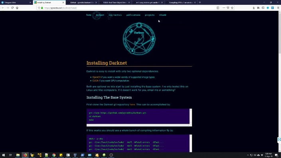Switch to the GitHub pjreddie/darknet tab

click(x=82, y=2)
